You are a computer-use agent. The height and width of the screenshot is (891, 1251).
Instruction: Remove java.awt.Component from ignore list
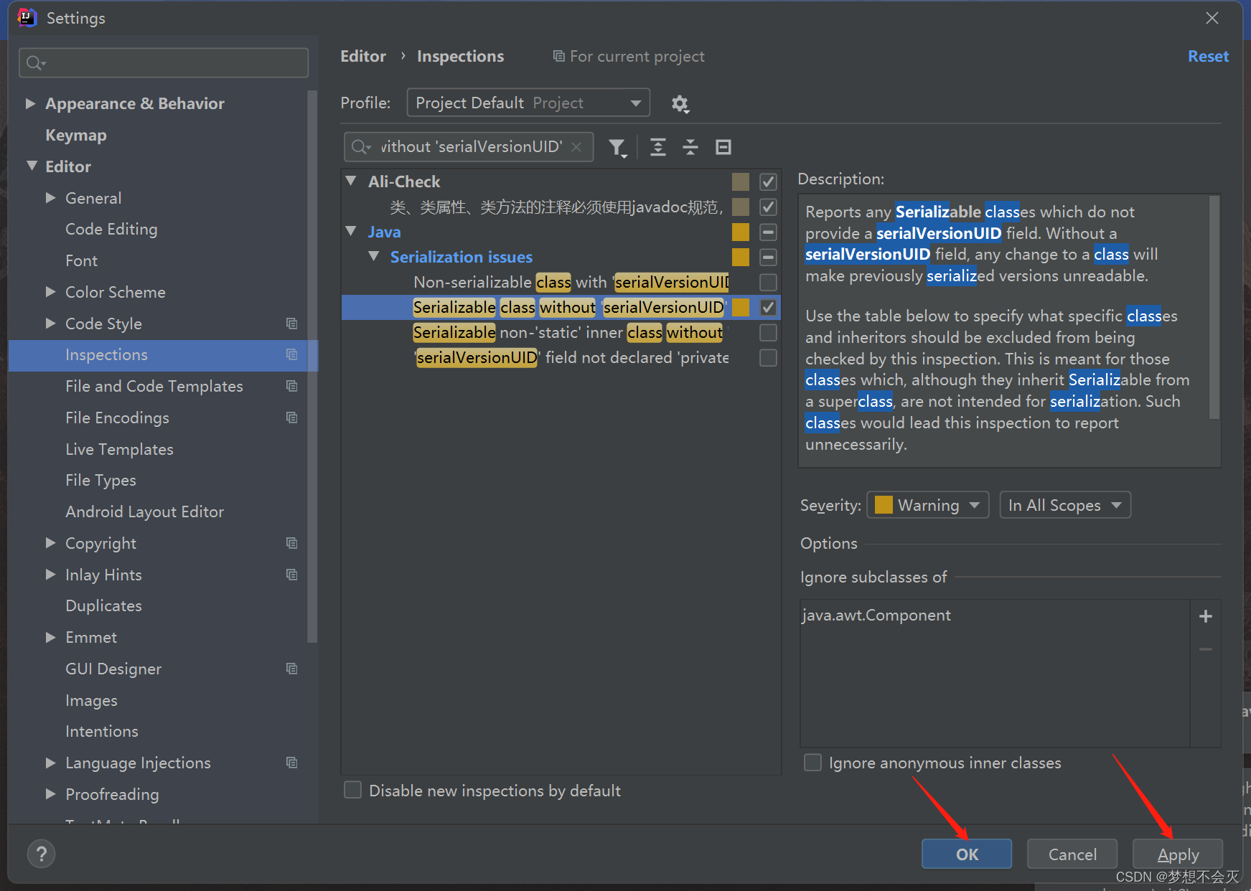[1205, 648]
